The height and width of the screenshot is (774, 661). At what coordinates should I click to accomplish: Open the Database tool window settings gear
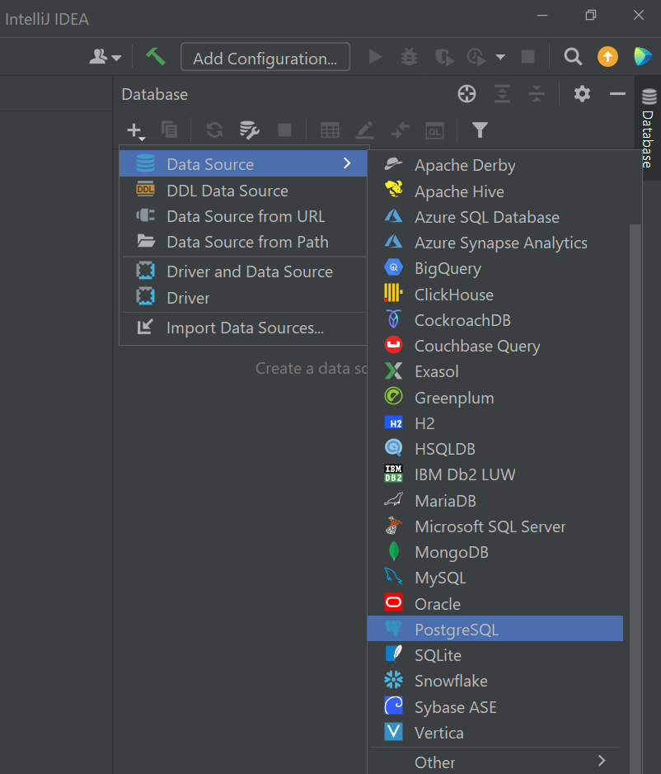582,94
